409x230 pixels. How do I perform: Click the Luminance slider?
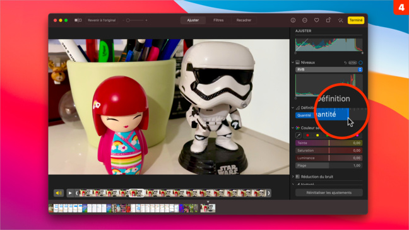coord(329,158)
